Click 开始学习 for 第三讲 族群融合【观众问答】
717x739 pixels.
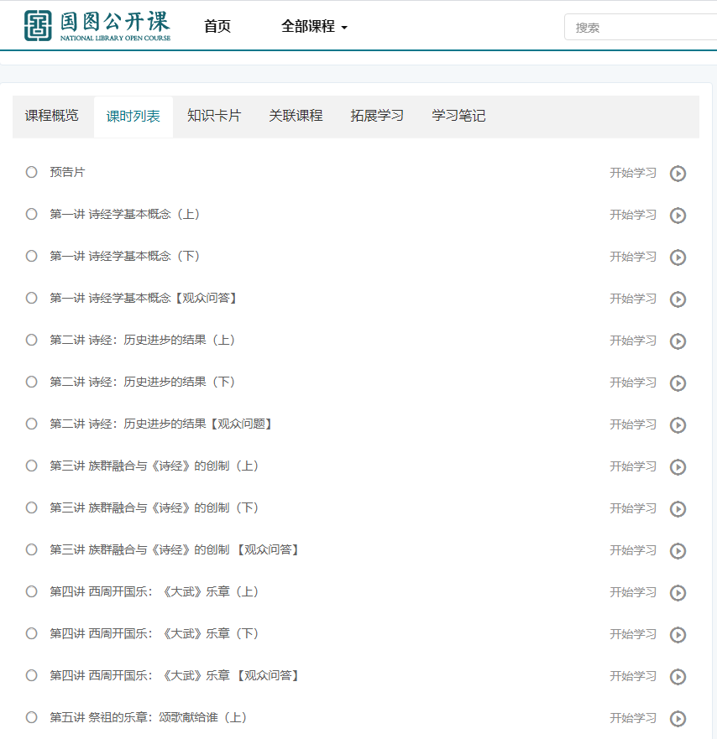pos(633,550)
